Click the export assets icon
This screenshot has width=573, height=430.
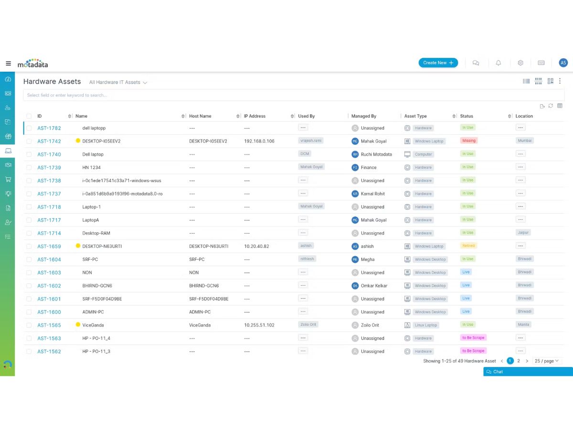point(542,106)
